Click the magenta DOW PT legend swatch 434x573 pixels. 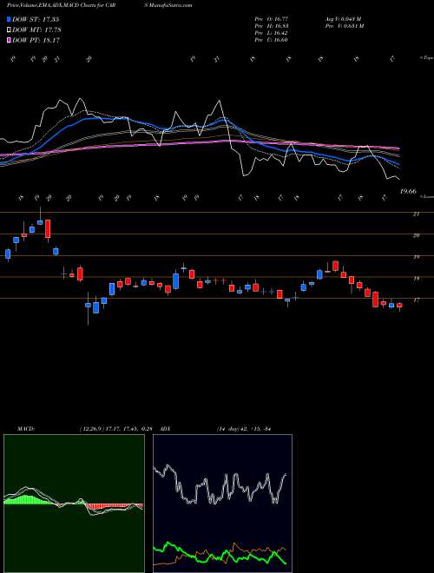pyautogui.click(x=10, y=41)
